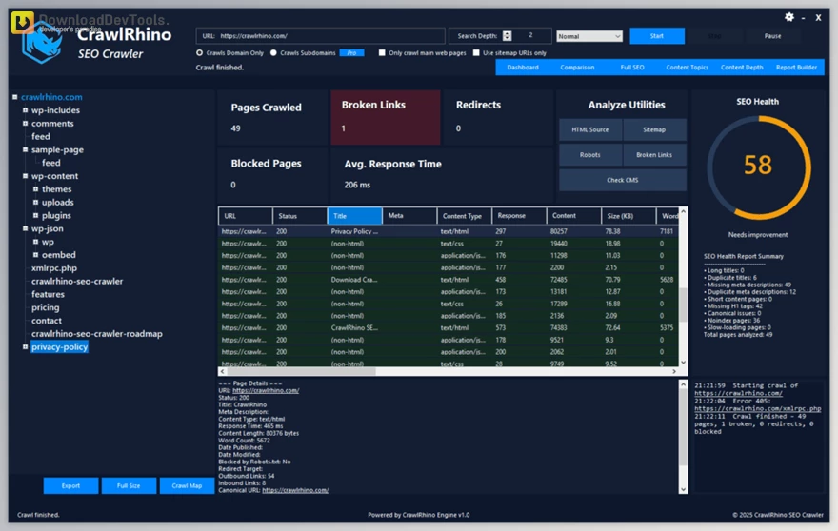
Task: Switch to the Full SEO tab
Action: pos(632,68)
